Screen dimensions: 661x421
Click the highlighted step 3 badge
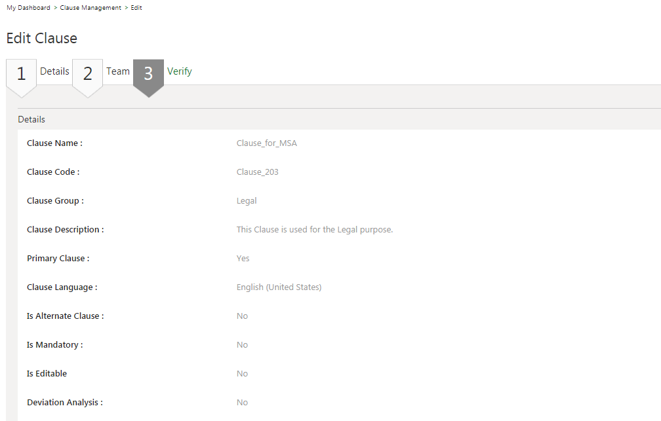148,74
